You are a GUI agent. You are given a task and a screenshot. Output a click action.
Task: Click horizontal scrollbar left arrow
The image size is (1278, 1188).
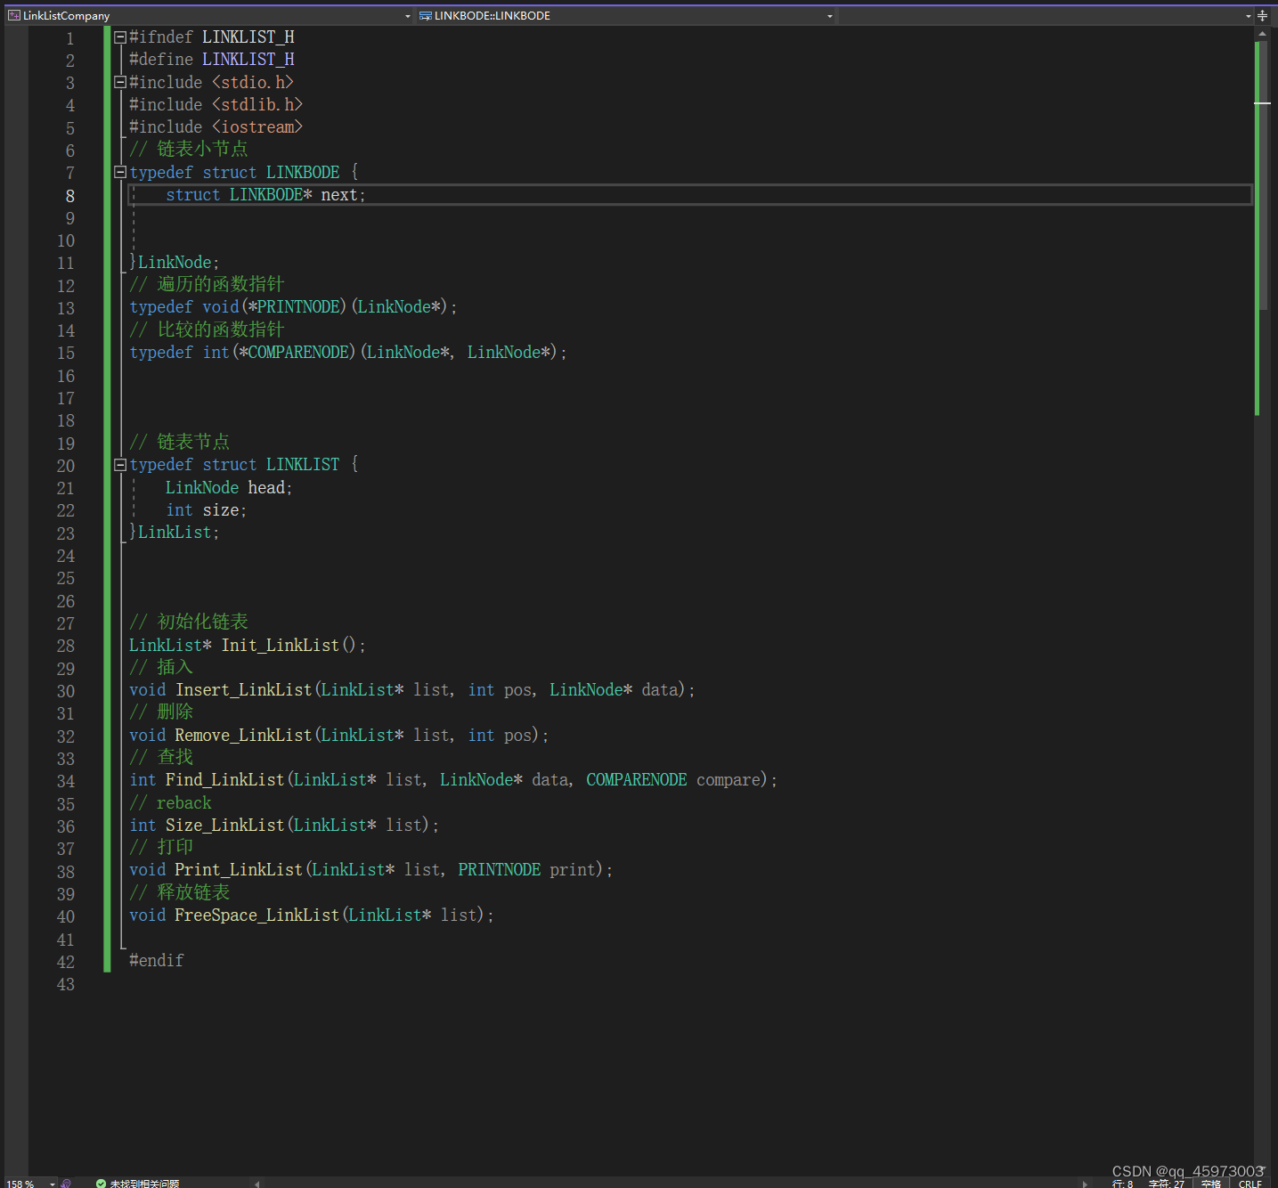[257, 1184]
